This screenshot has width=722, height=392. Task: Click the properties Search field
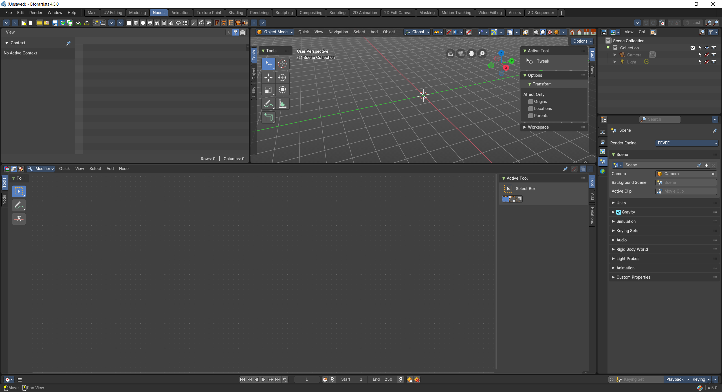[660, 119]
